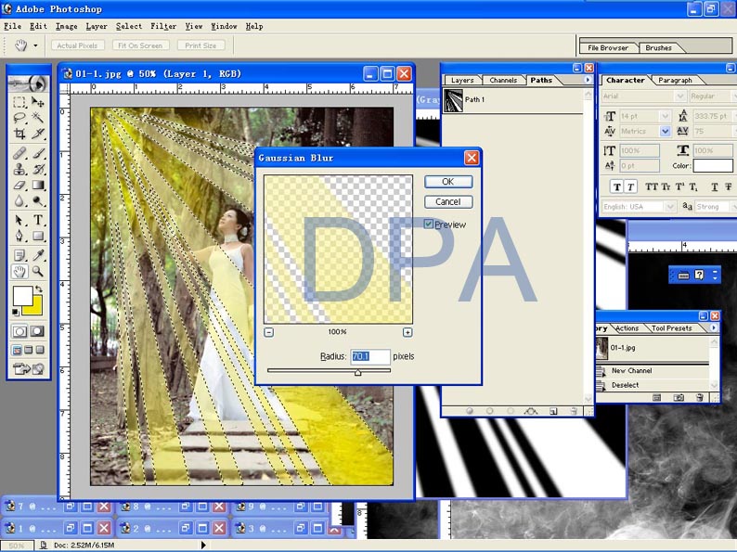Toggle Underline in Character panel

(715, 187)
